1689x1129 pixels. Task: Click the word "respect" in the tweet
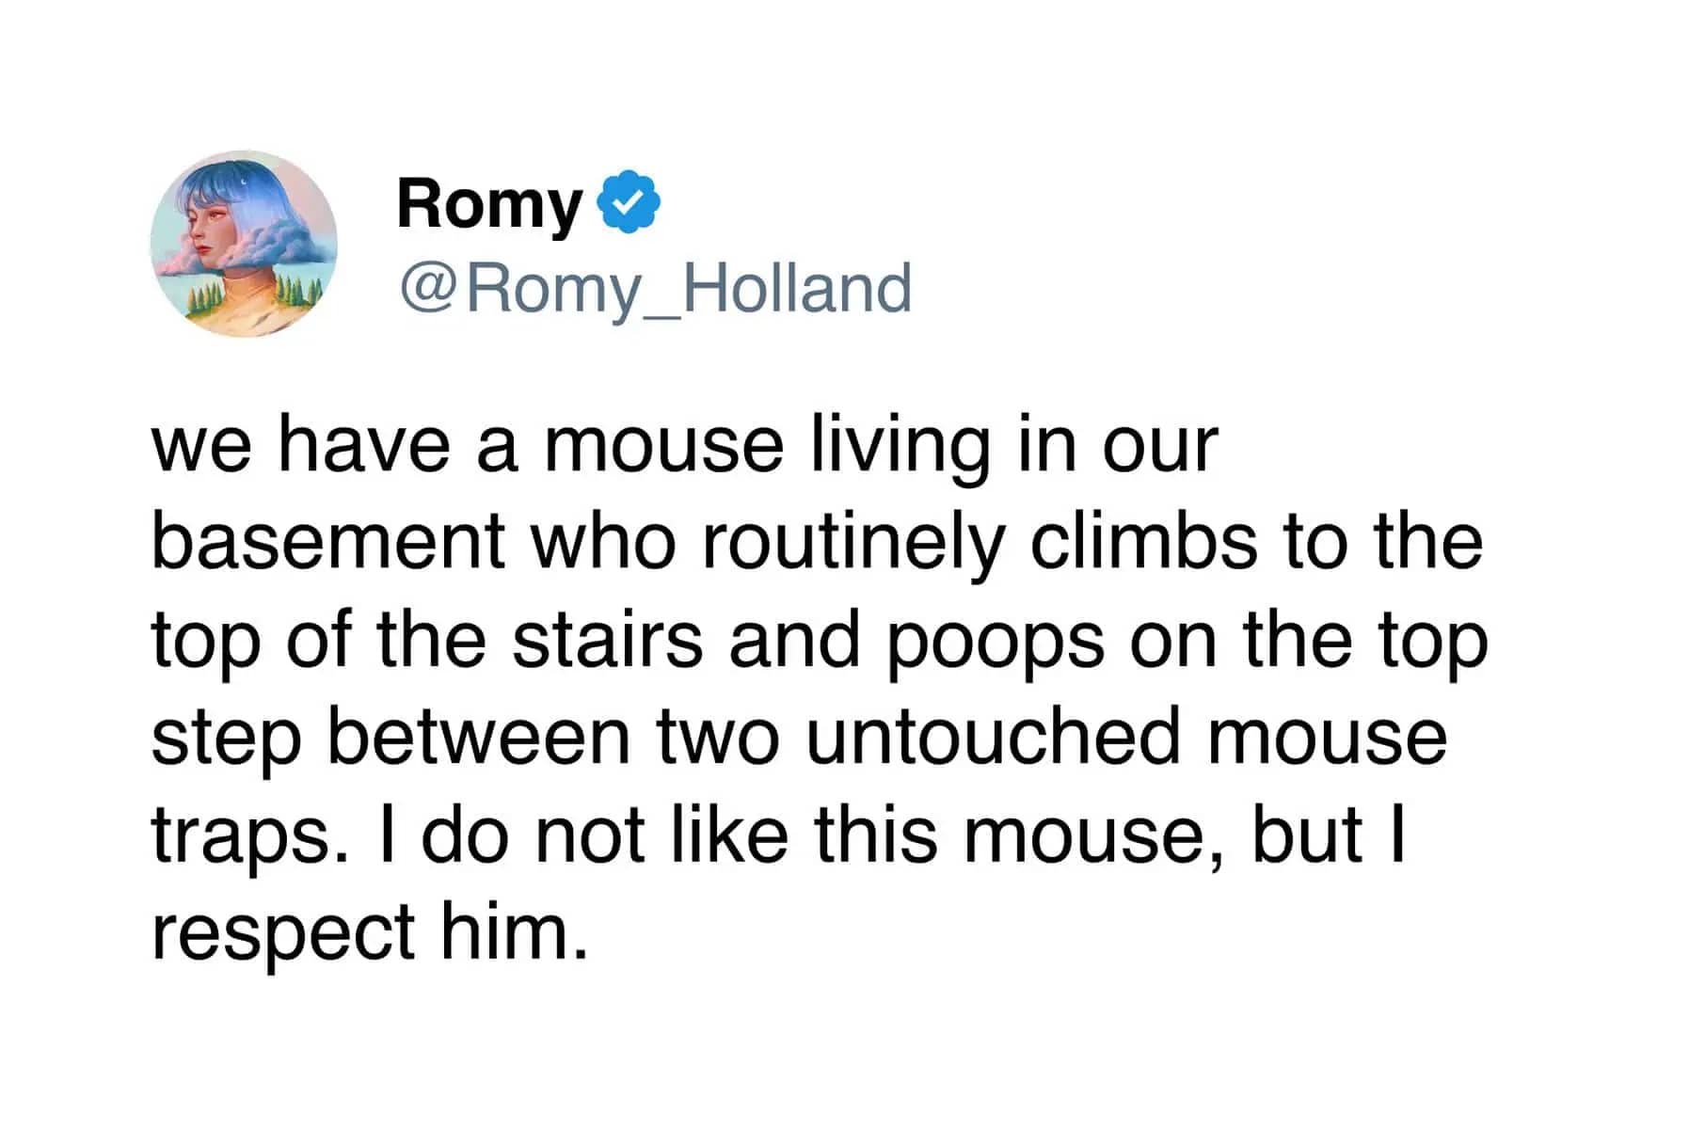pos(284,934)
